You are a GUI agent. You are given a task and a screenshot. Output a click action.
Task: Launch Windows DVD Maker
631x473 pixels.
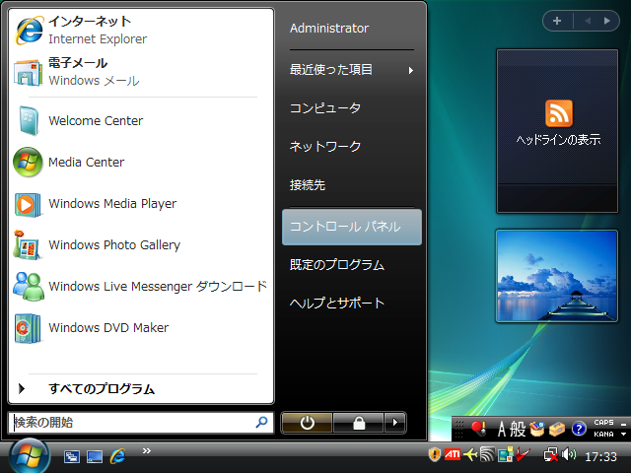click(x=141, y=328)
